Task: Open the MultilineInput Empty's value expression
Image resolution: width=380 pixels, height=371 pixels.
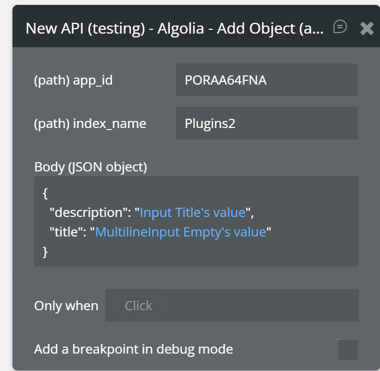Action: pos(181,232)
